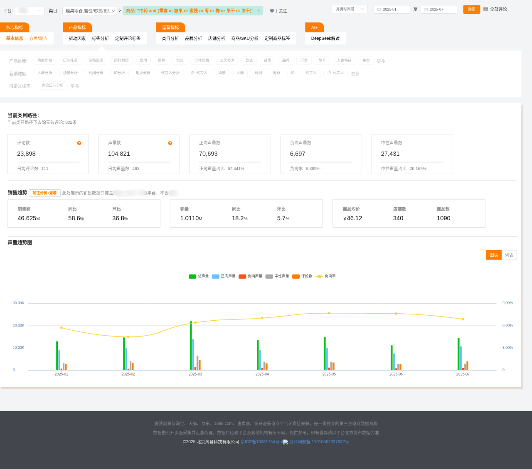Screen dimensions: 532x469
Task: Click the start date field 2025-01
Action: pyautogui.click(x=392, y=10)
